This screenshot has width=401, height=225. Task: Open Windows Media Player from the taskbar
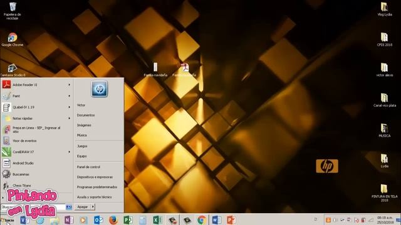pos(83,219)
